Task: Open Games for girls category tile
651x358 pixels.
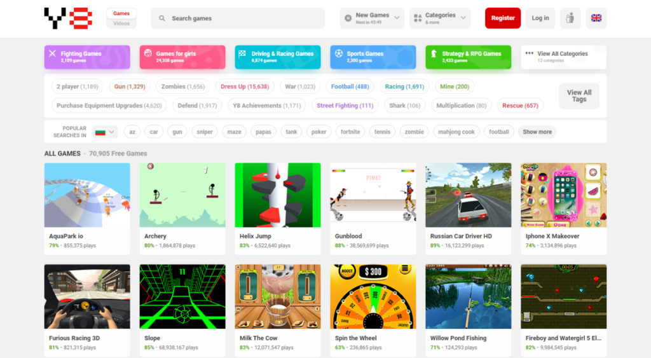Action: [182, 57]
